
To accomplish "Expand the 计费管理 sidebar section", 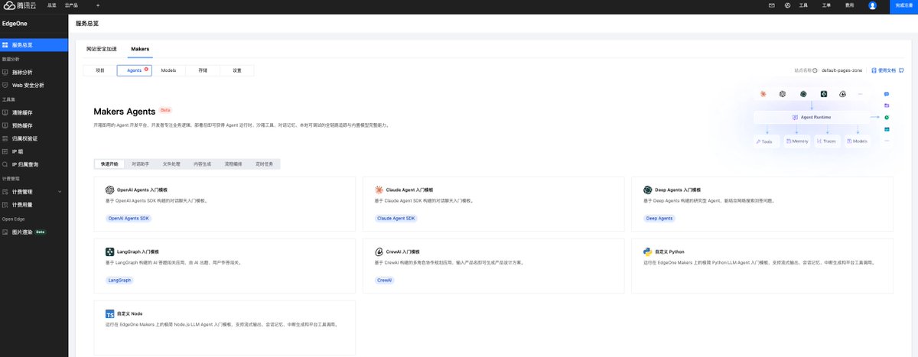I will [x=34, y=192].
